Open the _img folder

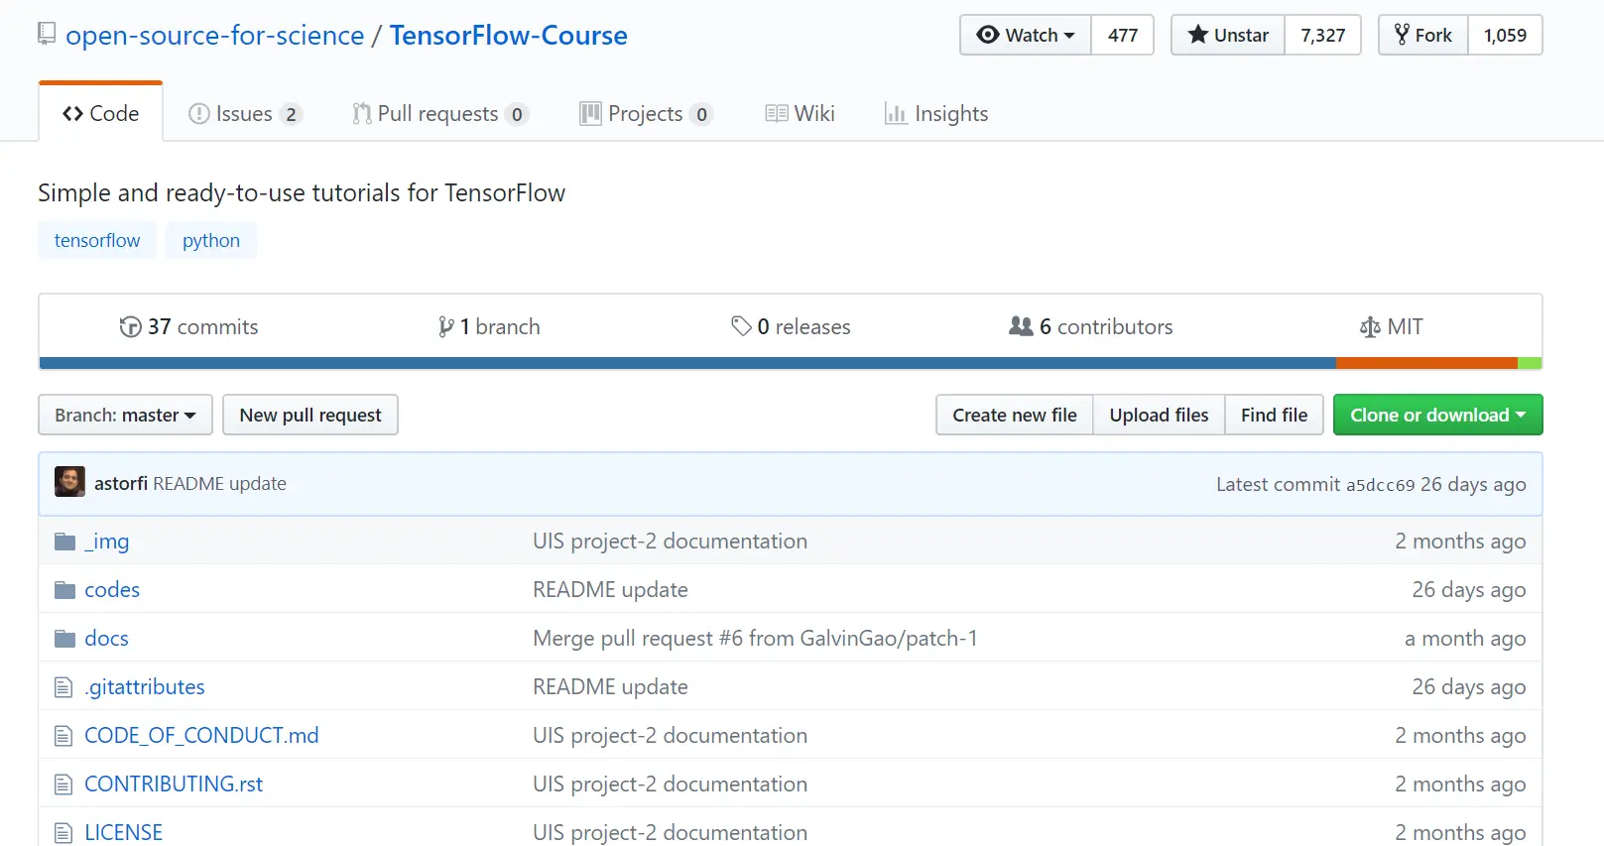[x=107, y=542]
